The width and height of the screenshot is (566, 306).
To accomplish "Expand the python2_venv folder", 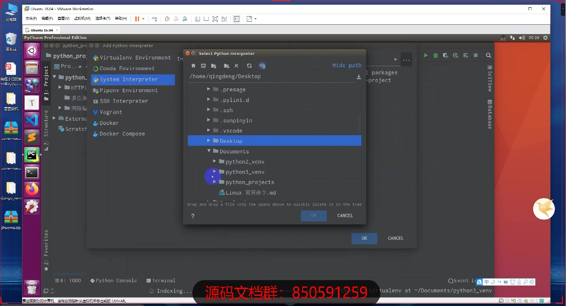I will pos(214,161).
